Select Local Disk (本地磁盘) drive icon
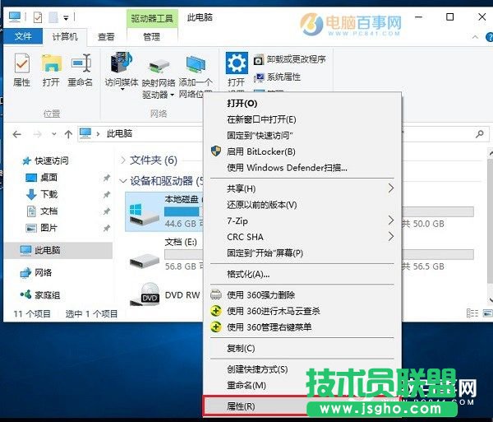 coord(144,214)
